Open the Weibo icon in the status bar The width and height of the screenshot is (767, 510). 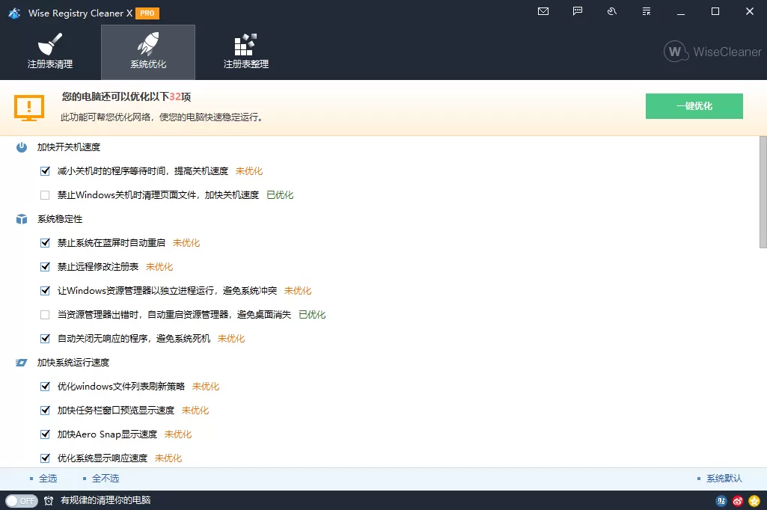(737, 501)
